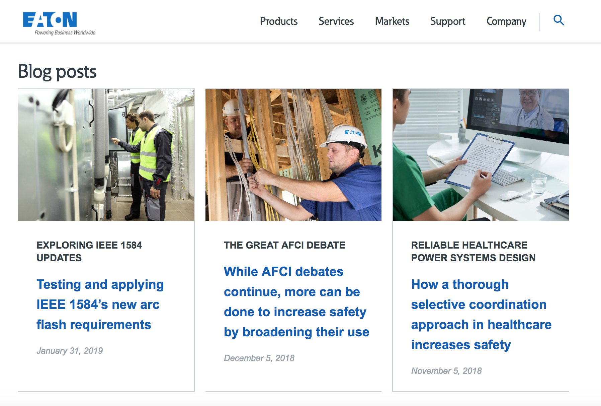Click the December 5, 2018 date
The height and width of the screenshot is (406, 601).
coord(259,358)
